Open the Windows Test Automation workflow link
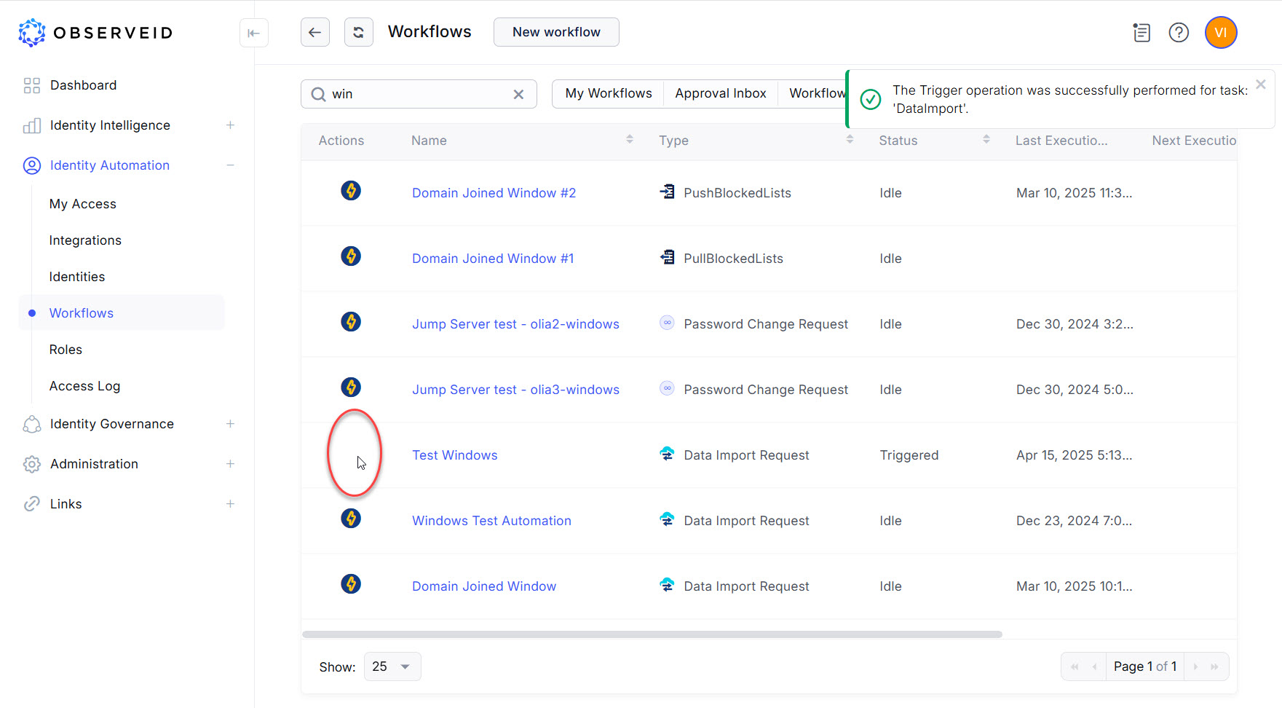The width and height of the screenshot is (1282, 708). click(x=491, y=520)
